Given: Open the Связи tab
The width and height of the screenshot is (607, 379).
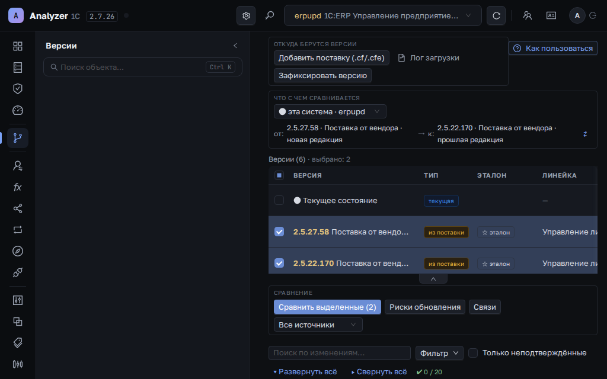Looking at the screenshot, I should tap(485, 307).
